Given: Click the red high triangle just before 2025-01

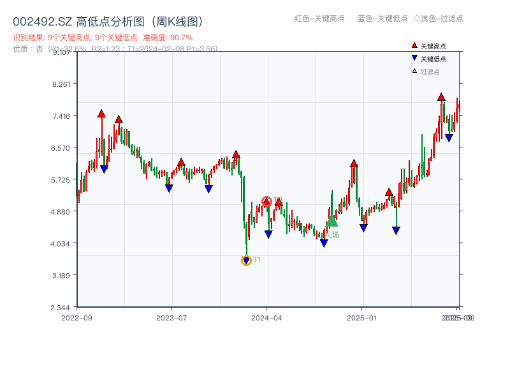Looking at the screenshot, I should (x=354, y=163).
